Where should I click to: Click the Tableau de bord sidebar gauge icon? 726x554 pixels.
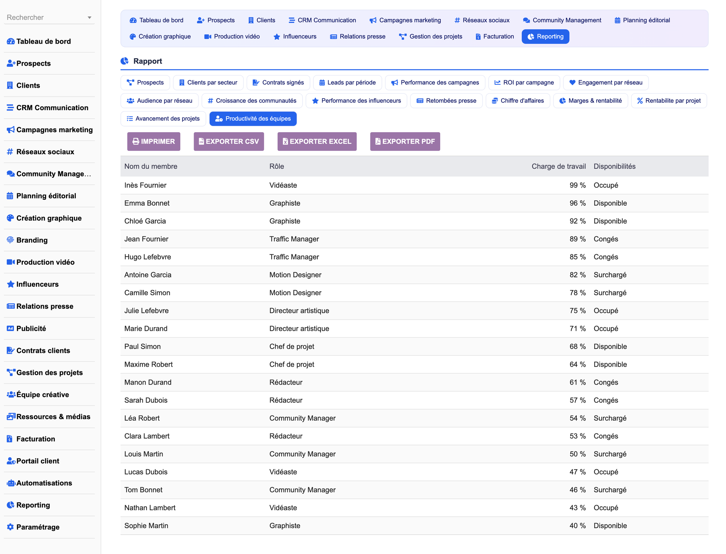[10, 41]
